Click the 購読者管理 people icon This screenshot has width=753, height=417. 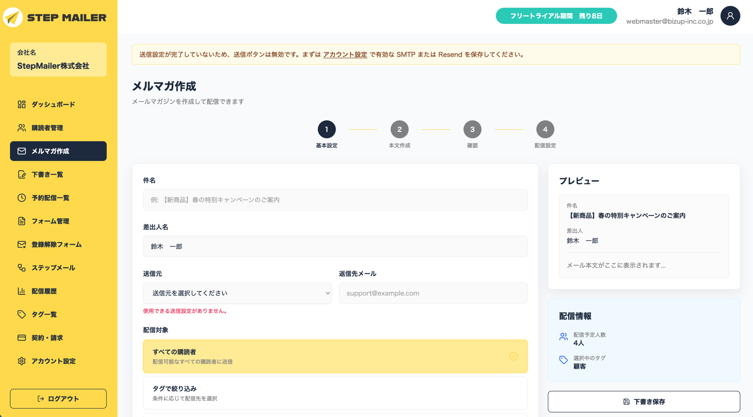[22, 128]
